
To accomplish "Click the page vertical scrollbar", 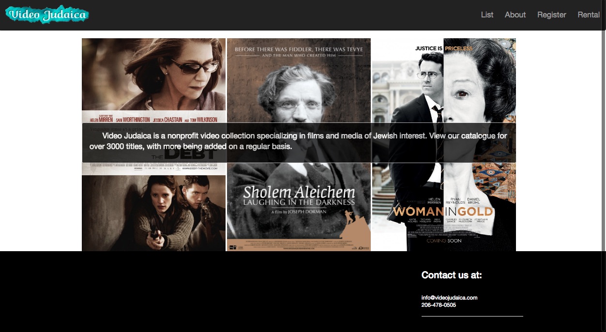I will pyautogui.click(x=603, y=166).
